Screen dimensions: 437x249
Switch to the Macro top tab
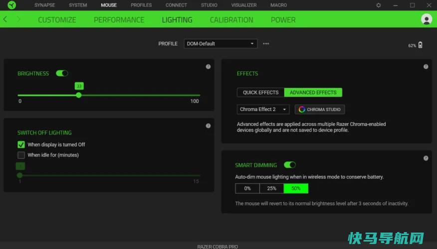tap(278, 5)
